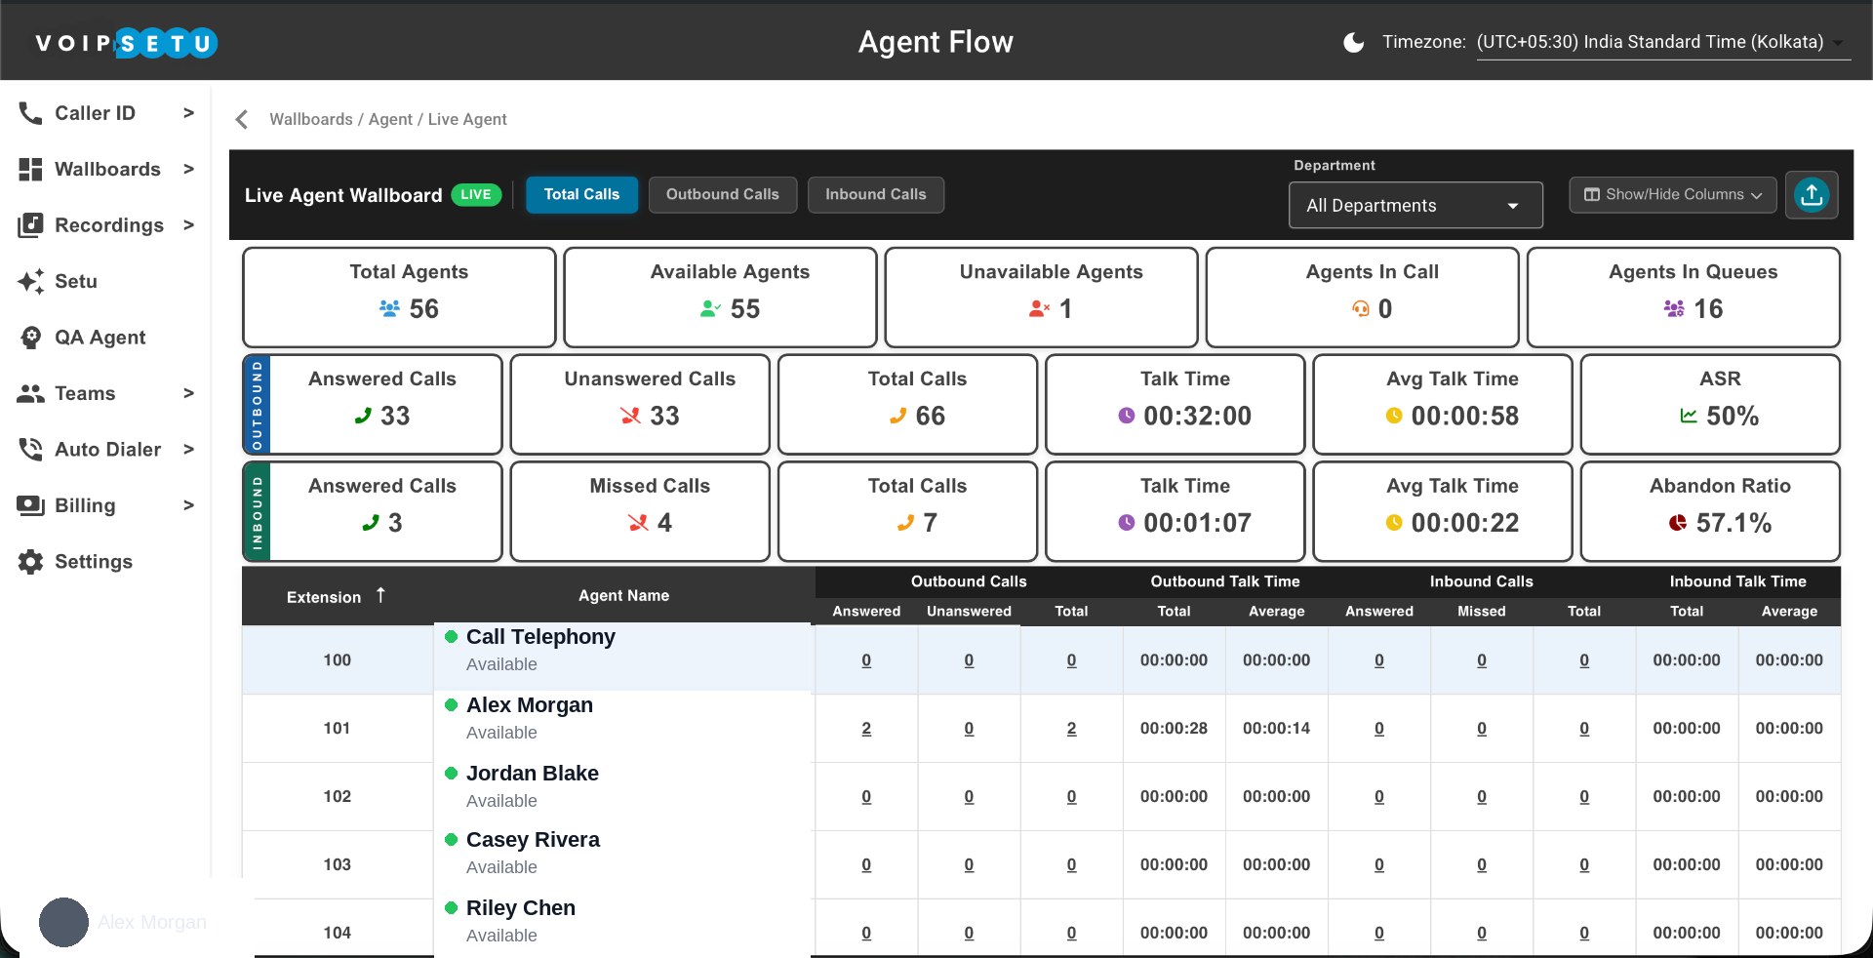Click the VoIP Setu logo

pyautogui.click(x=126, y=43)
